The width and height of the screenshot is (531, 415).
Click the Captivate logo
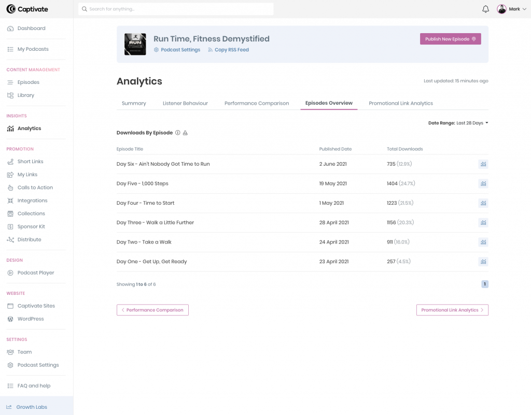coord(27,9)
